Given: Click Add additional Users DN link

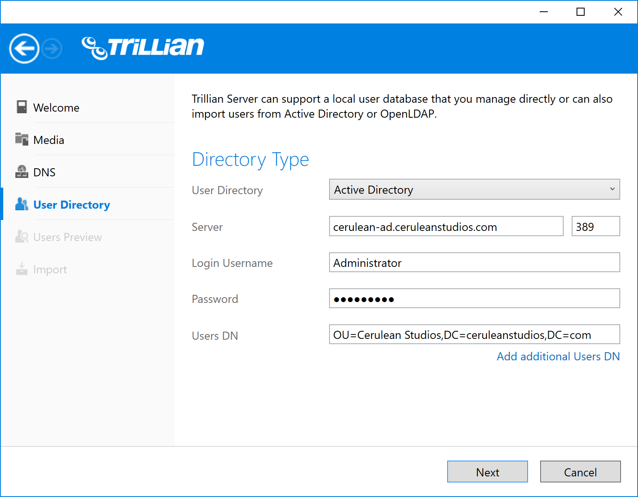Looking at the screenshot, I should pyautogui.click(x=558, y=356).
